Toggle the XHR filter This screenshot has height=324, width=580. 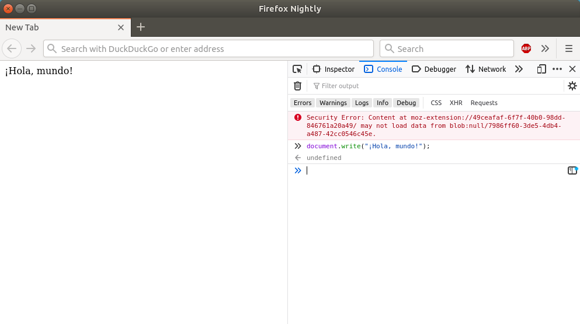pyautogui.click(x=456, y=103)
